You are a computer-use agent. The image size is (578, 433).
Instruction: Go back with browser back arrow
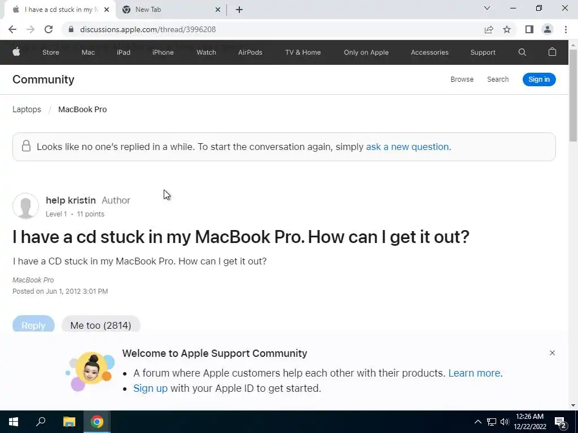[x=12, y=29]
